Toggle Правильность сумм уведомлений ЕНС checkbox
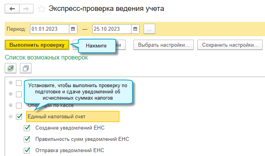 point(27,139)
